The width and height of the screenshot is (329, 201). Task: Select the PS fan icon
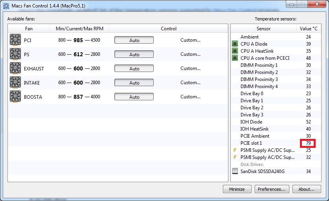[x=15, y=54]
